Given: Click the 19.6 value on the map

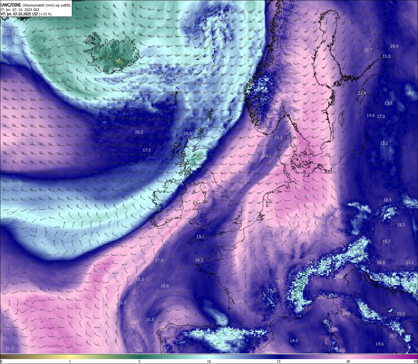Looking at the screenshot, I should [401, 314].
